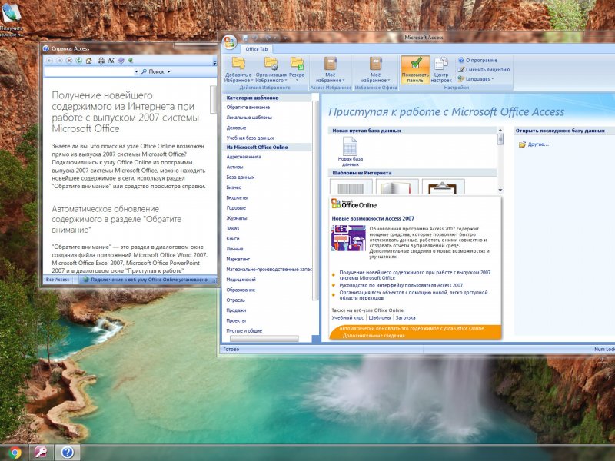Click Сменить лицензию in the ribbon
Viewport: 615px width, 461px height.
[x=484, y=69]
